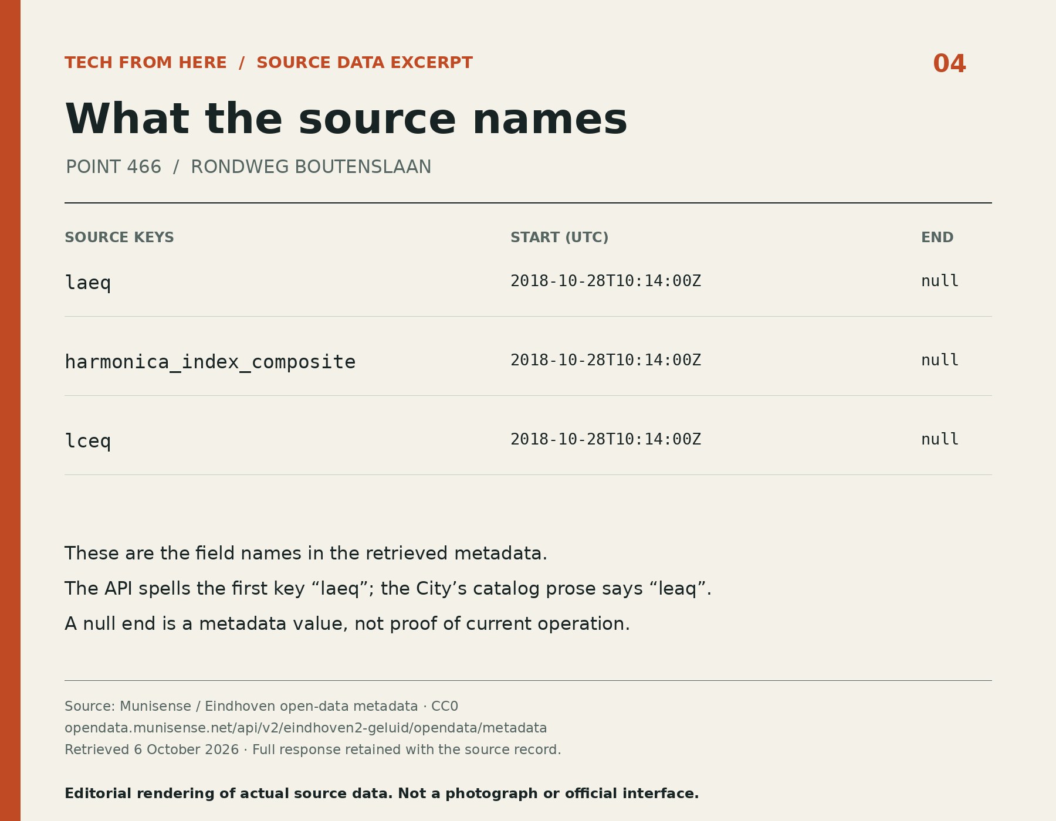The height and width of the screenshot is (821, 1056).
Task: Click the 'Source: Munisense / Eindhoven' credit line
Action: pos(261,707)
